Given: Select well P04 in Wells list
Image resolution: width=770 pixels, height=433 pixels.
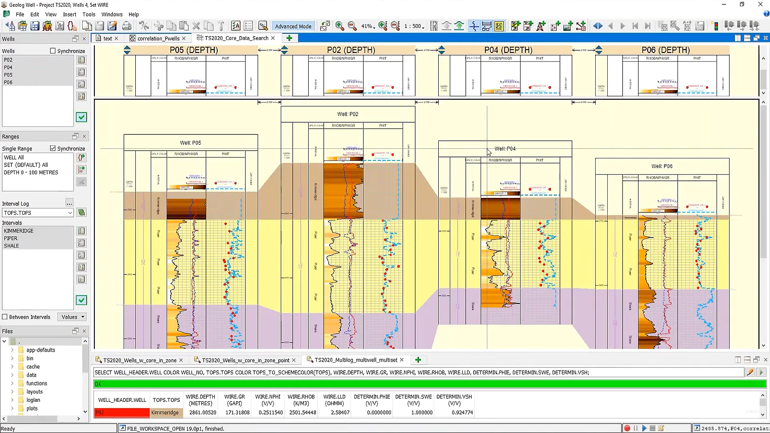Looking at the screenshot, I should (38, 67).
